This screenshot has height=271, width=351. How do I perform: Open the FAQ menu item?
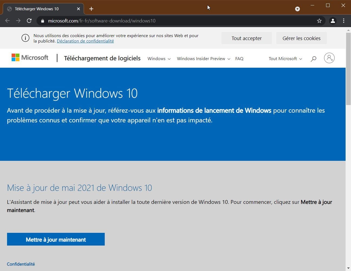(x=239, y=59)
